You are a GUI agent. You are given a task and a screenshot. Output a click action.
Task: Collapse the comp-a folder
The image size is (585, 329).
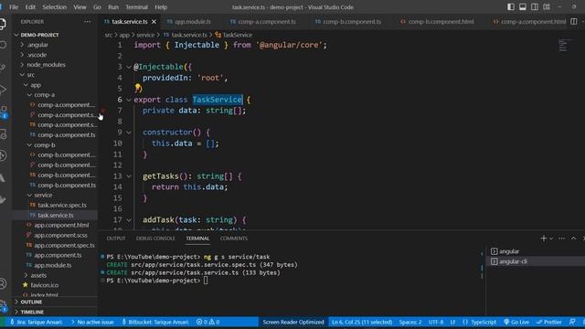55,95
